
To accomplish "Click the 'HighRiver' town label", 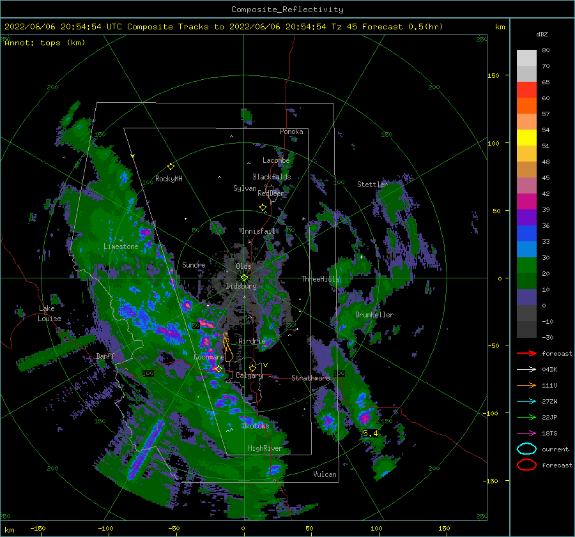I will point(264,448).
